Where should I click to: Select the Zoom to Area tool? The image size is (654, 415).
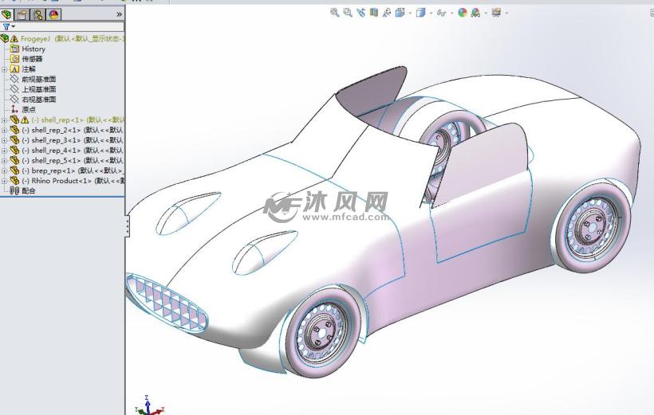tap(348, 13)
